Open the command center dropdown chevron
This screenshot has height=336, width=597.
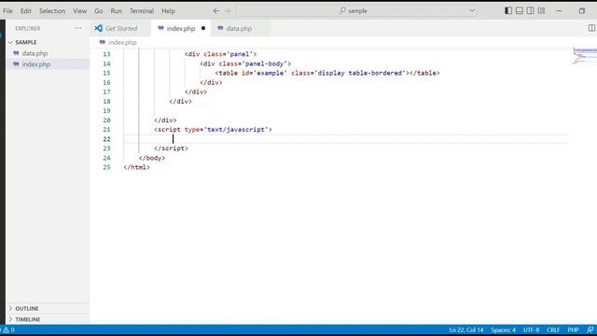click(472, 10)
